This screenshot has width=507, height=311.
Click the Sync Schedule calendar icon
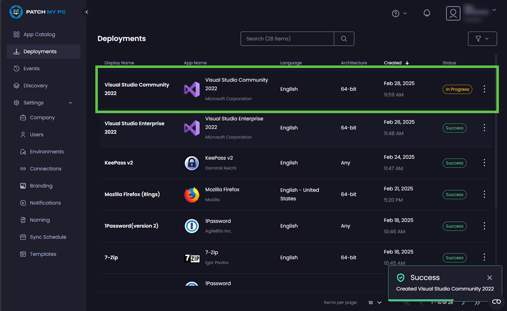[x=23, y=237]
